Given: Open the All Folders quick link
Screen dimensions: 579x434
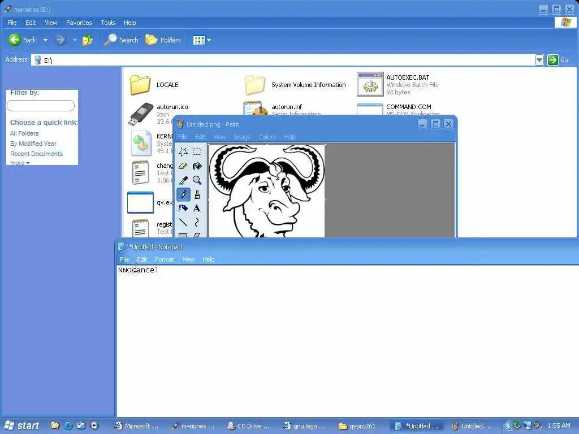Looking at the screenshot, I should coord(24,133).
